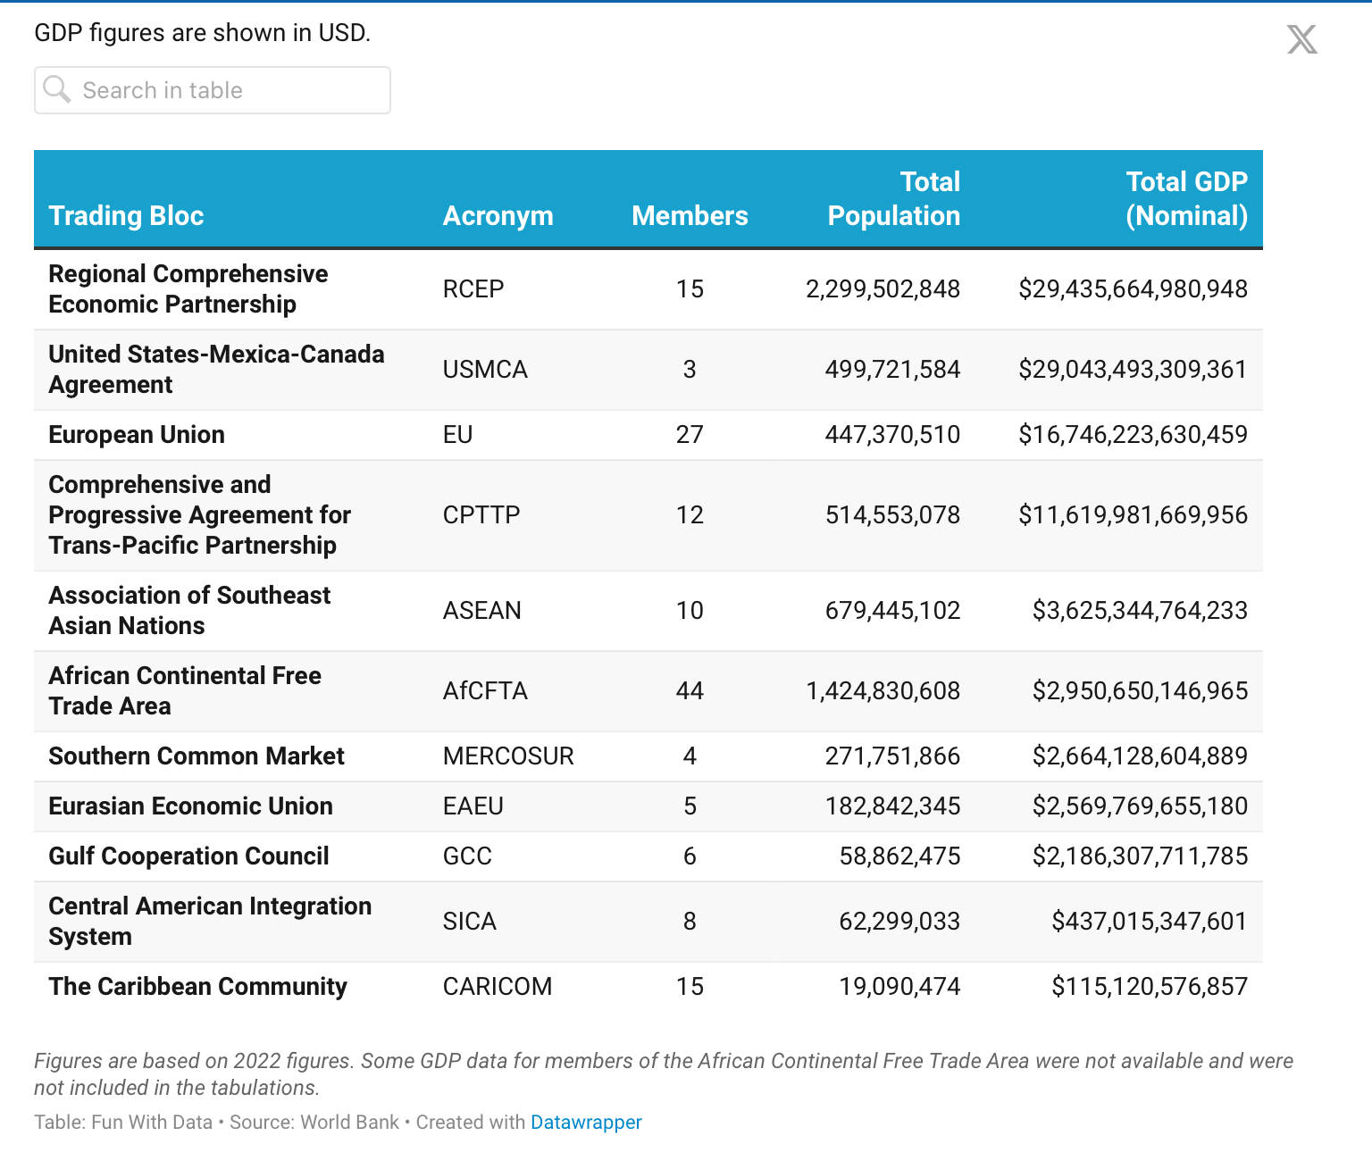Select the European Union row name
This screenshot has height=1169, width=1372.
137,435
